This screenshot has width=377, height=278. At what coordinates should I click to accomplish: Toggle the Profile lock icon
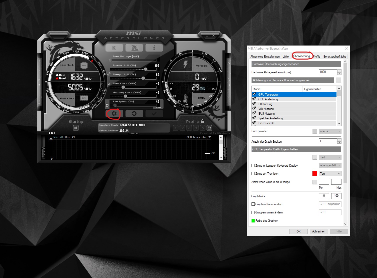point(202,121)
